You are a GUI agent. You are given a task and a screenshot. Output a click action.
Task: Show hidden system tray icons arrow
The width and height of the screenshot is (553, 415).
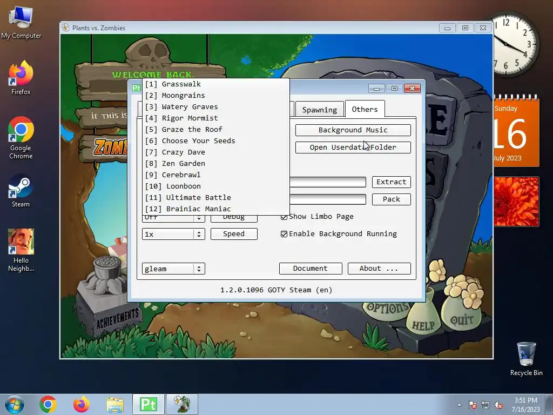click(459, 405)
